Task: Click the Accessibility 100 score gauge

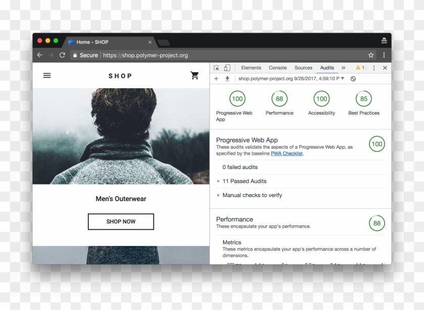Action: 322,99
